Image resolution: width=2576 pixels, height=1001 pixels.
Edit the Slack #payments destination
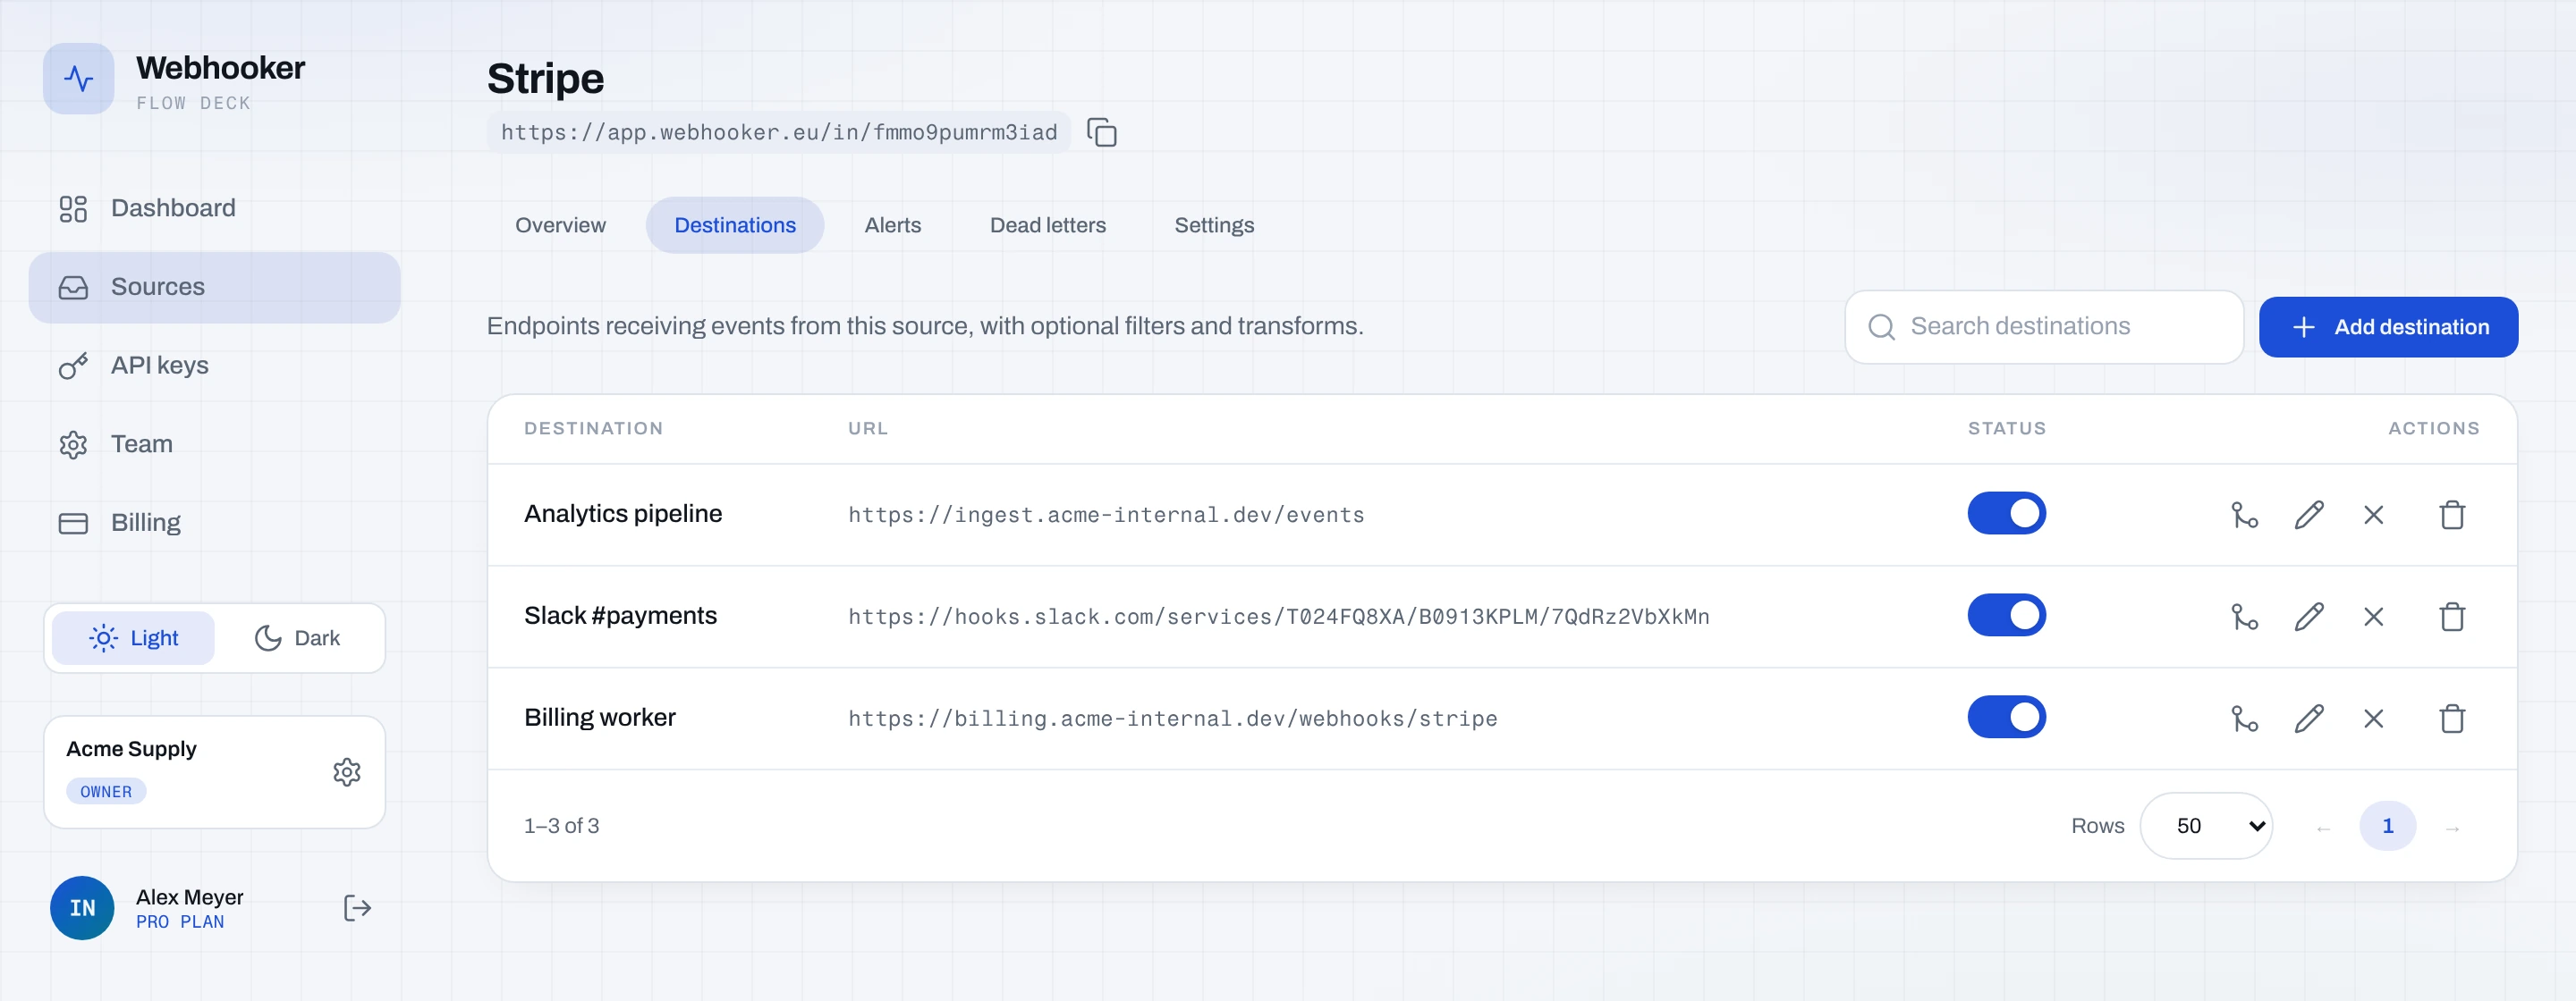2308,617
